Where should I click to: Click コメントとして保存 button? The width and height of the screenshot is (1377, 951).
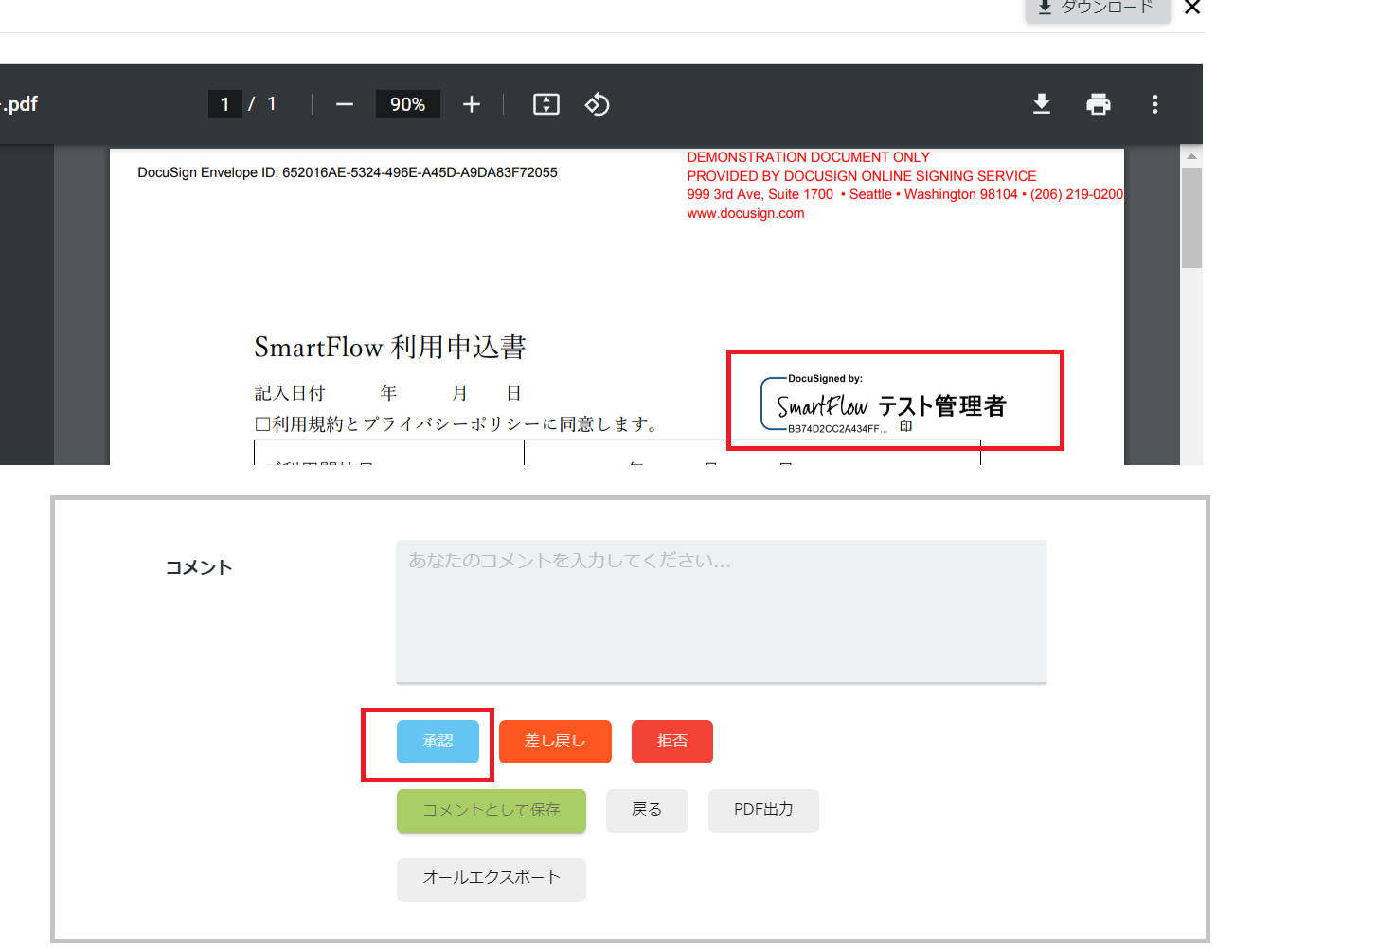coord(492,811)
